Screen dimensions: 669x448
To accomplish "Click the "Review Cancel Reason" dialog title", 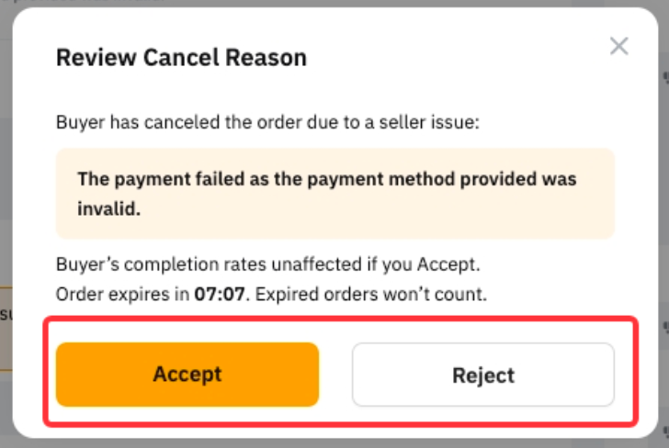I will coord(181,58).
